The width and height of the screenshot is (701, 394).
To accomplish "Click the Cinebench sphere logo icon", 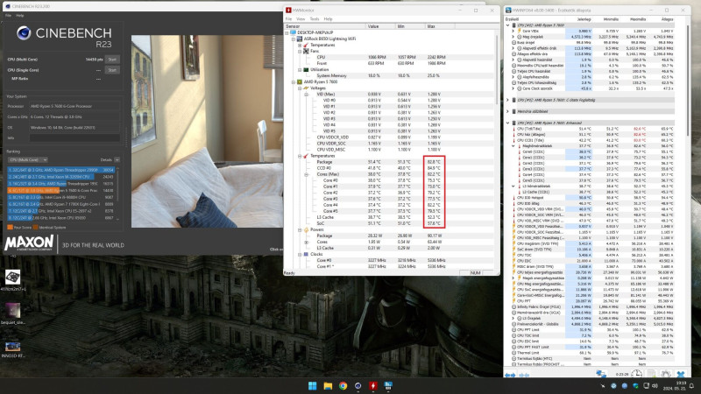I will [x=24, y=33].
